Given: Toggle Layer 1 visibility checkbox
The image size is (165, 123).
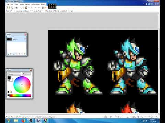Looking at the screenshot, I should coord(25,39).
